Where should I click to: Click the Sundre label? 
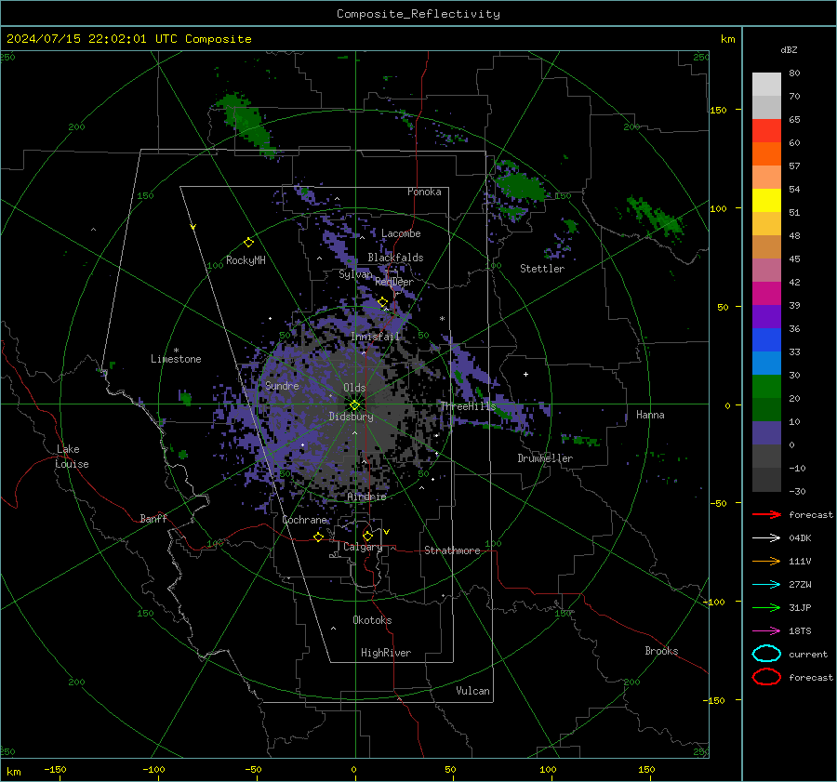[282, 385]
